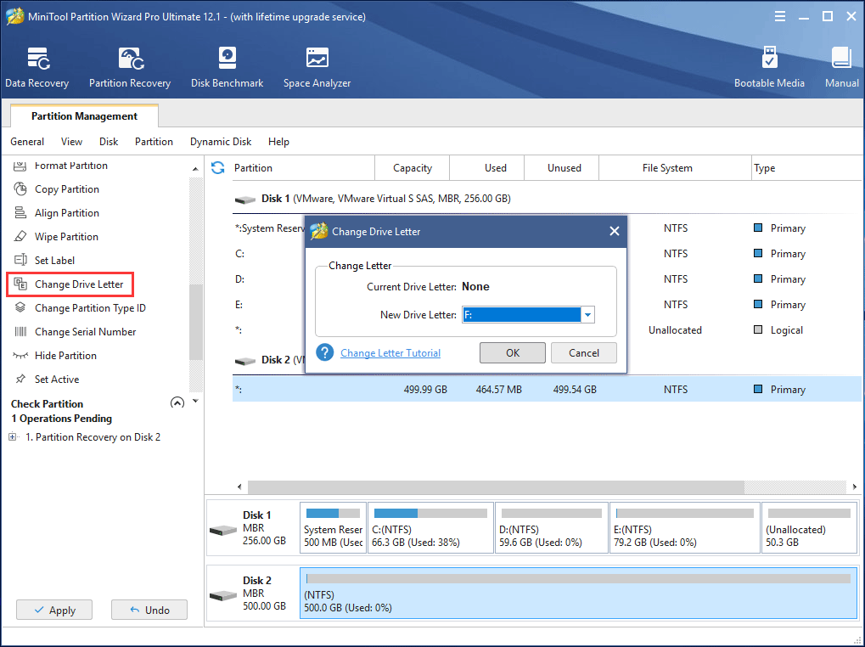
Task: Close the Change Drive Letter dialog
Action: (x=614, y=231)
